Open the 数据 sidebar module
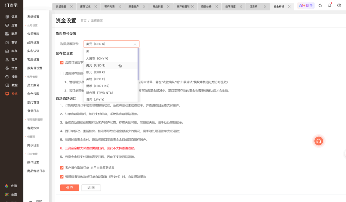 coord(11,85)
